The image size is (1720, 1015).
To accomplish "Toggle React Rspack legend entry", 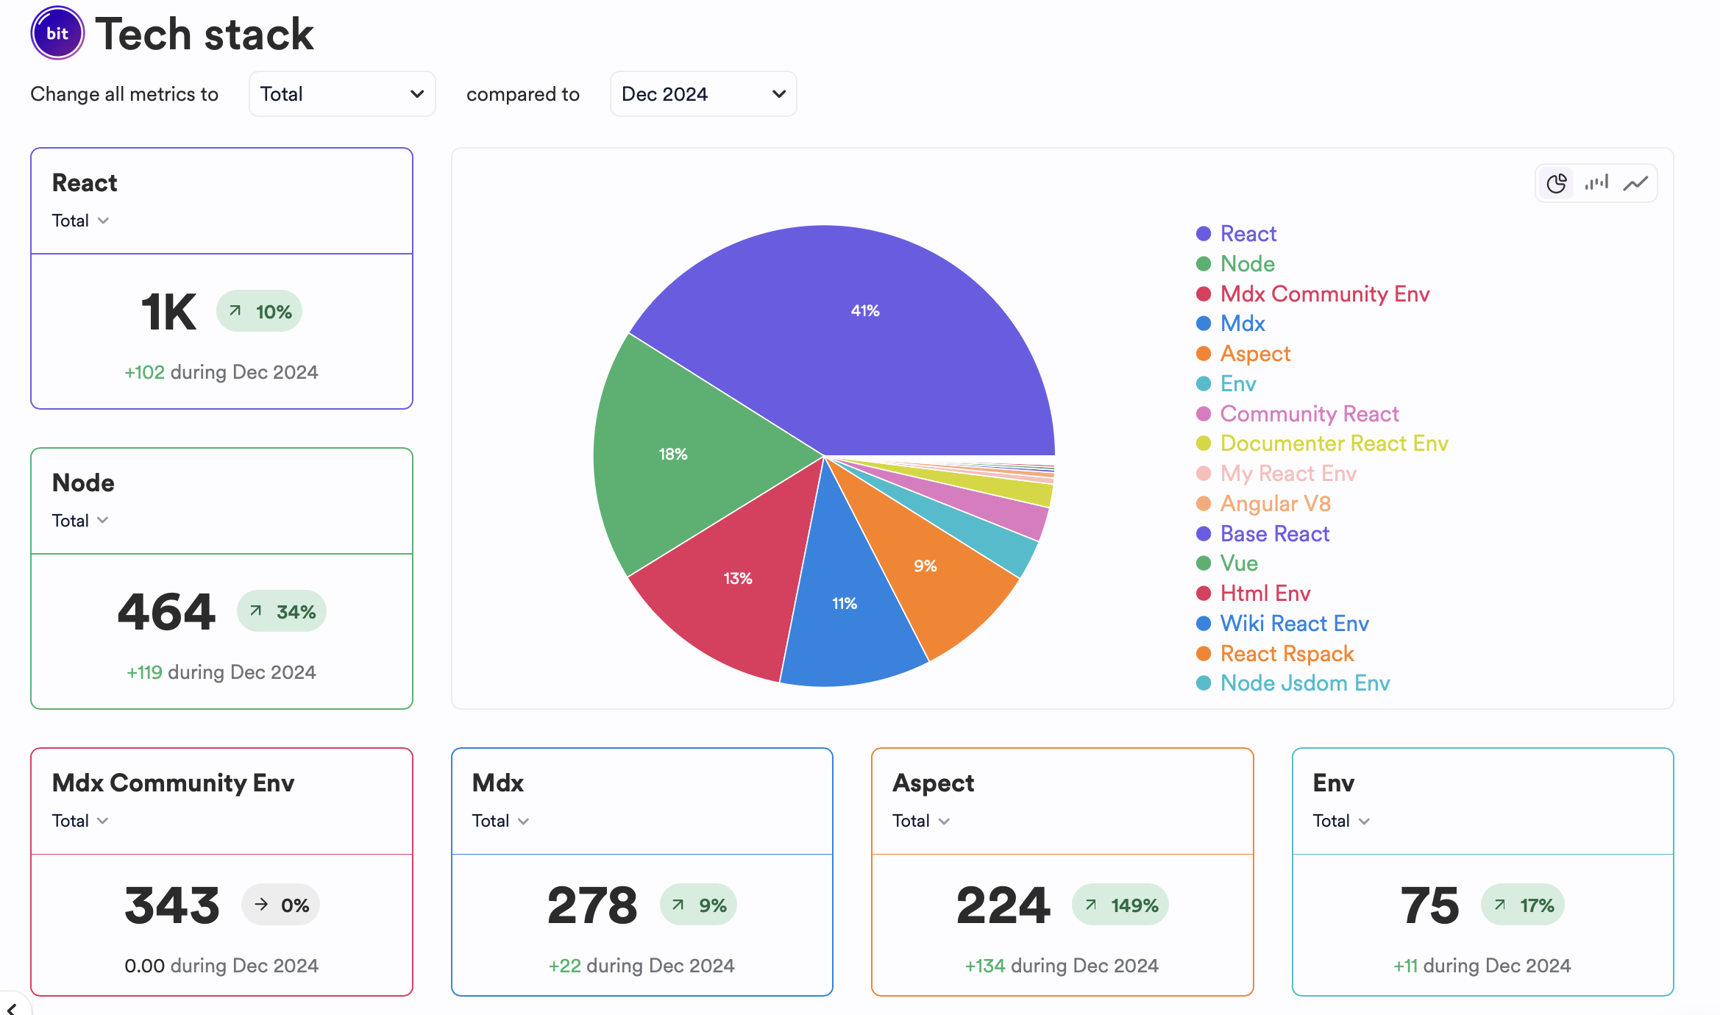I will pyautogui.click(x=1276, y=653).
